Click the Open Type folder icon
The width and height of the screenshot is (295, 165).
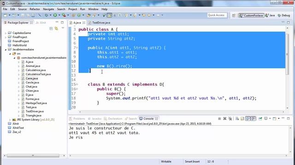(88, 15)
